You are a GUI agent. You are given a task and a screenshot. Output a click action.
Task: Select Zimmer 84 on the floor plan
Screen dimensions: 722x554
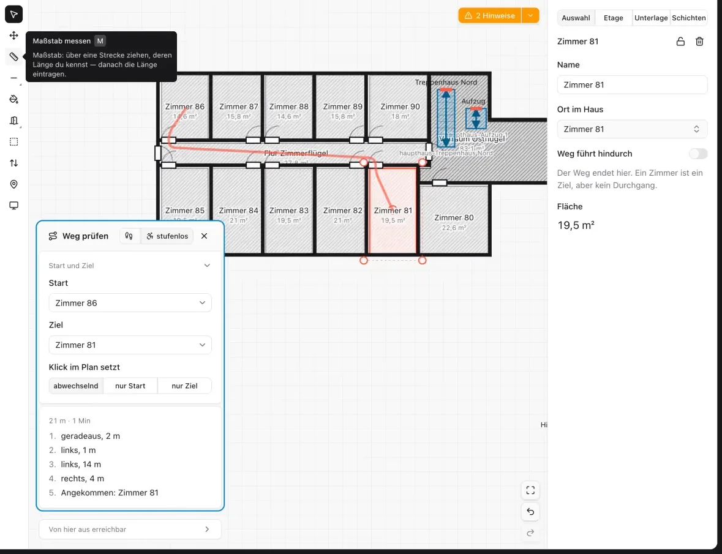[x=238, y=211]
